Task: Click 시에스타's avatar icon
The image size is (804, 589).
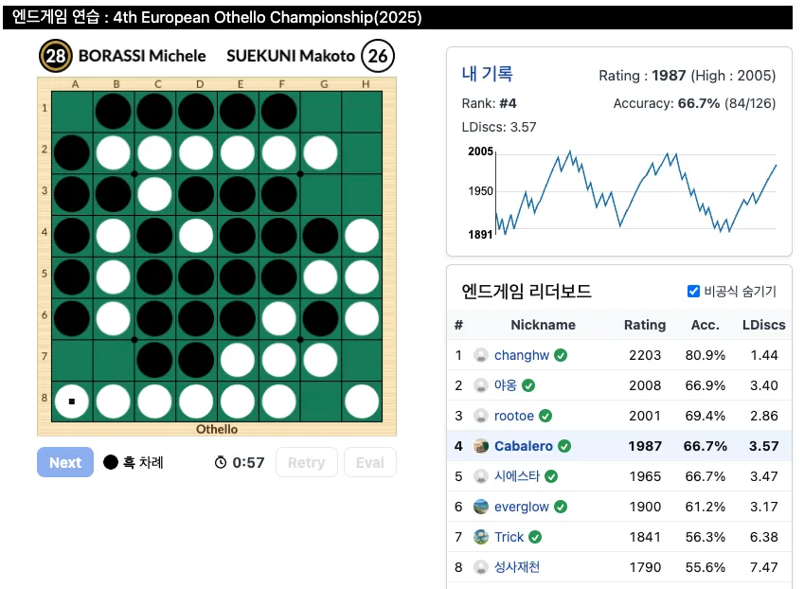Action: (x=480, y=476)
